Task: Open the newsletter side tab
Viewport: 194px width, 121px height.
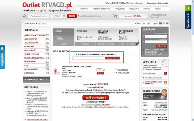Action: (2, 57)
